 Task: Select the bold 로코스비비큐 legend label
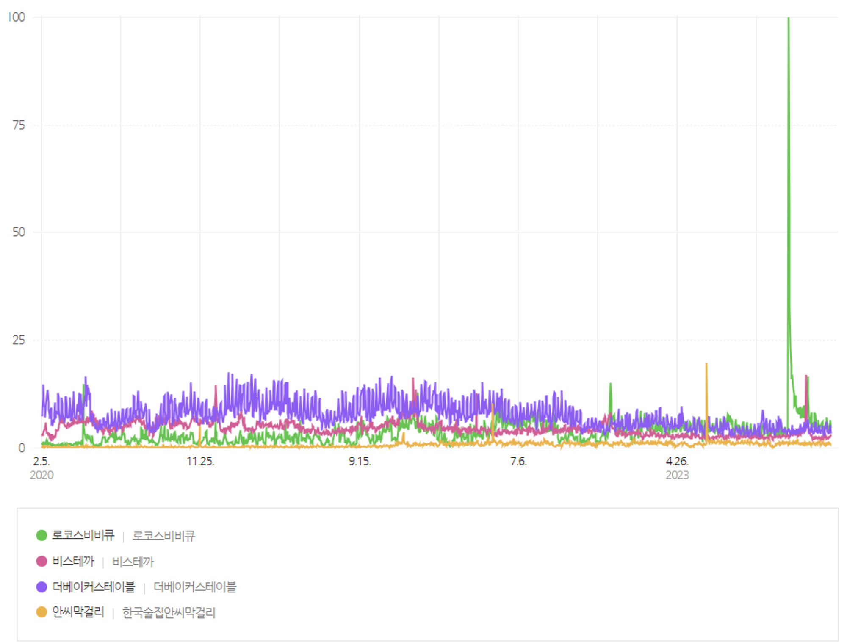pyautogui.click(x=83, y=535)
